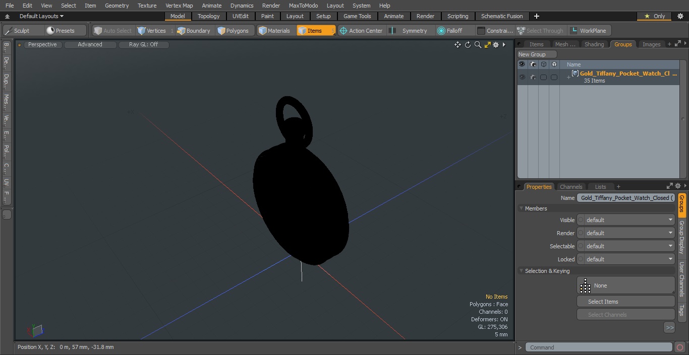The width and height of the screenshot is (689, 355).
Task: Hide the Gold_Tiffany_Pocket_Watch group visibility eye
Action: (522, 77)
